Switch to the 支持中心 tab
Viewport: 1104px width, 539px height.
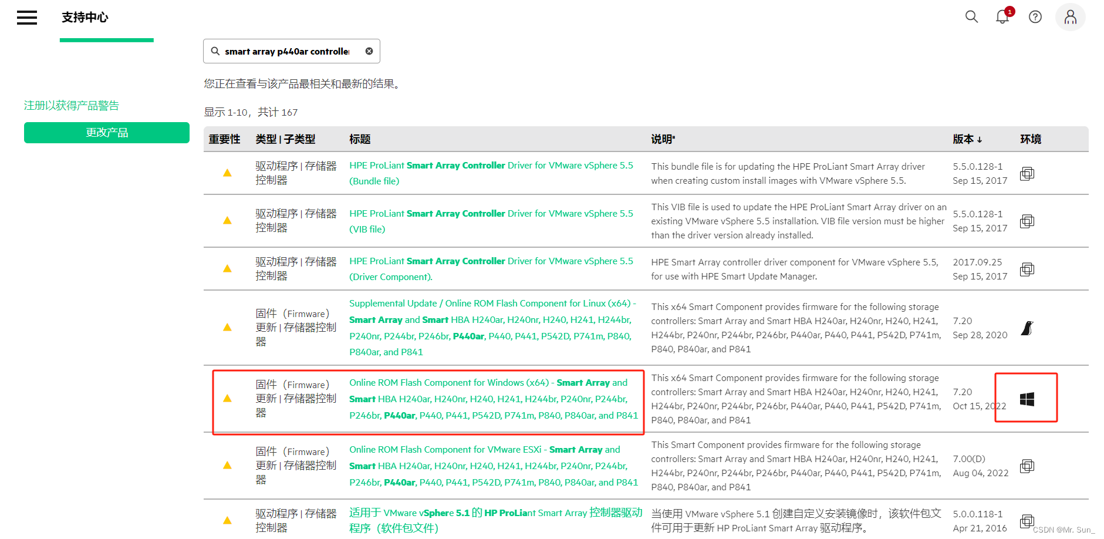pyautogui.click(x=85, y=18)
